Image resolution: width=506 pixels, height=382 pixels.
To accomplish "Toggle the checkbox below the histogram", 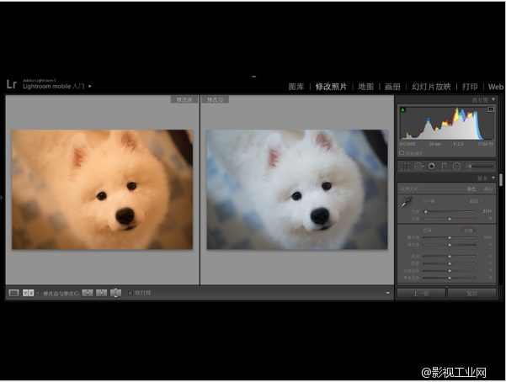I will tap(402, 153).
